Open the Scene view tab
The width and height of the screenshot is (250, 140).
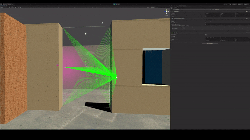tap(3, 6)
